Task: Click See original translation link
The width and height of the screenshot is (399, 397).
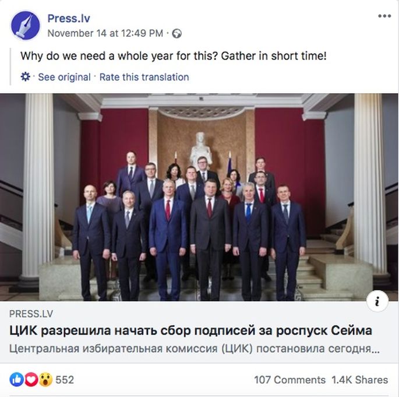Action: pos(64,77)
